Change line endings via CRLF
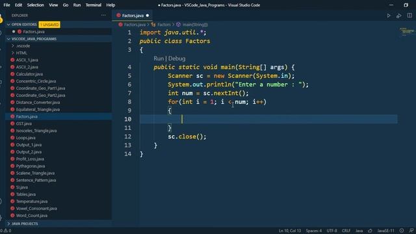Screen dimensions: 416x234 [346, 231]
